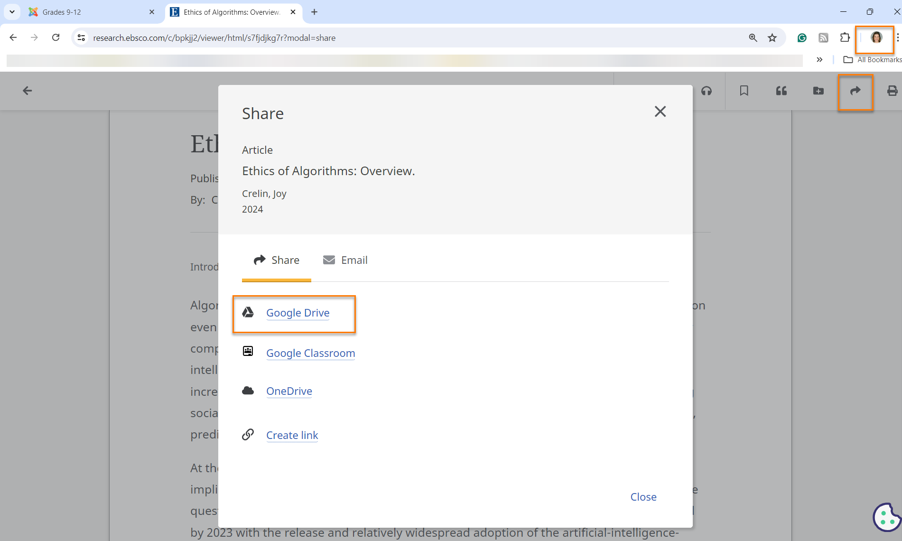Click the Close button in the dialog
The width and height of the screenshot is (902, 541).
point(643,497)
